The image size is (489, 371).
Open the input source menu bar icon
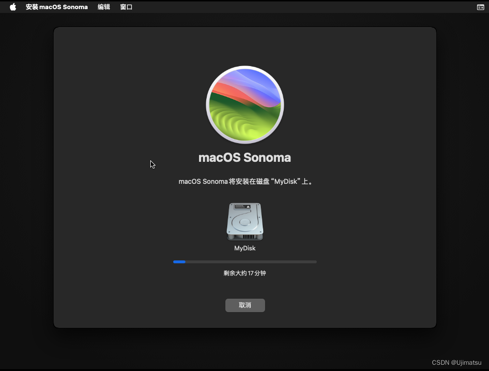click(480, 7)
